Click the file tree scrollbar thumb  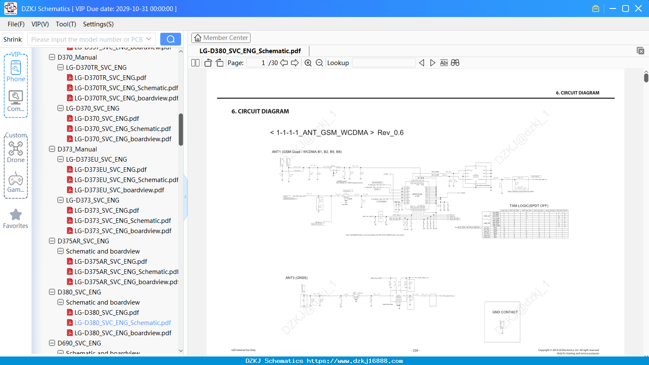(x=181, y=129)
